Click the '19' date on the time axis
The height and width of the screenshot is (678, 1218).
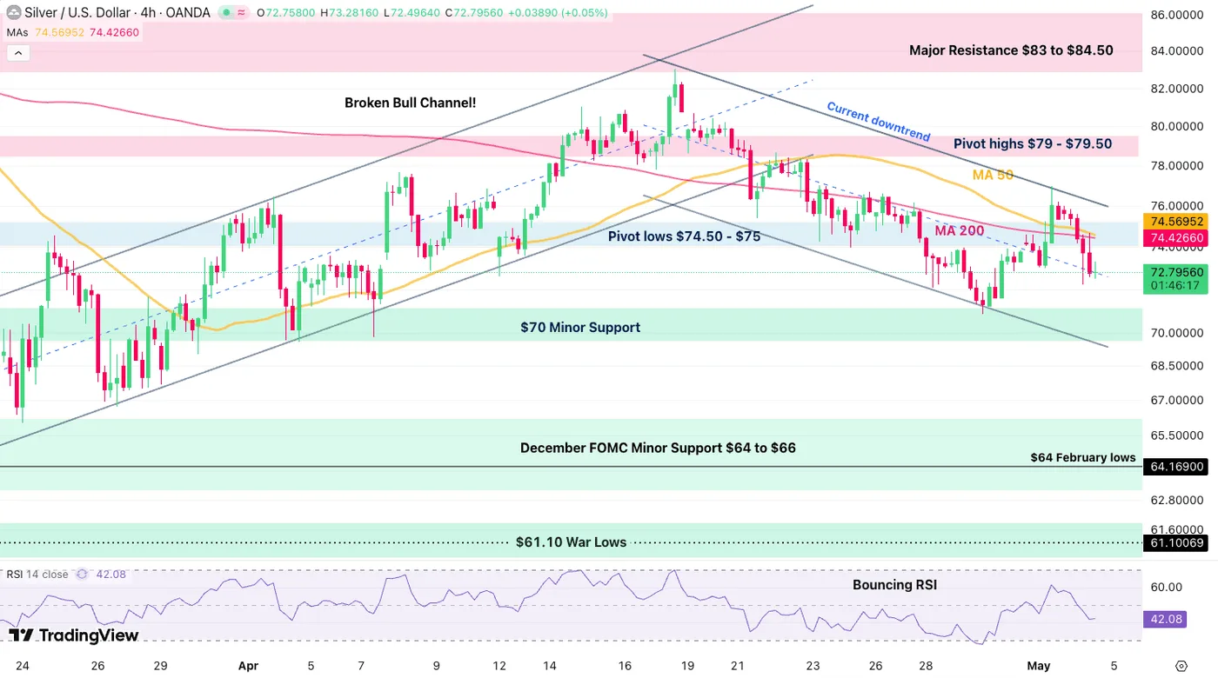(x=687, y=666)
